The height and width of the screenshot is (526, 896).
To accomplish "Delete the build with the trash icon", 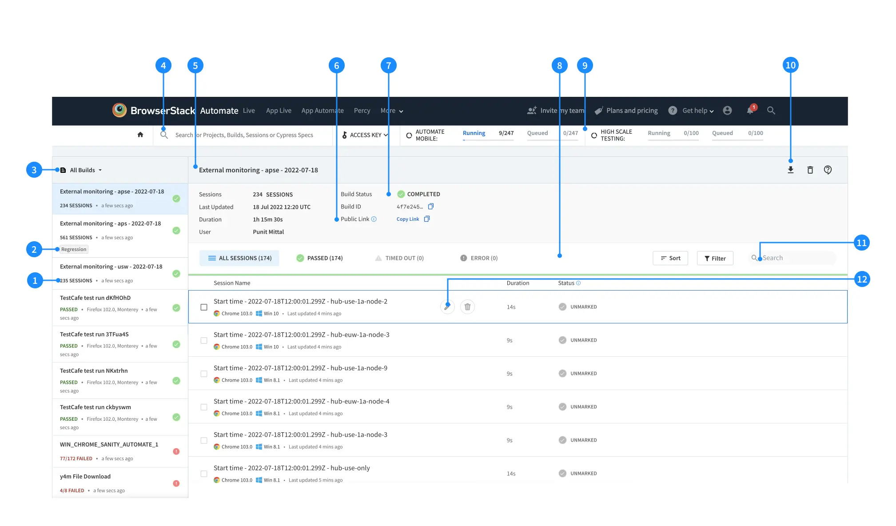I will [810, 170].
